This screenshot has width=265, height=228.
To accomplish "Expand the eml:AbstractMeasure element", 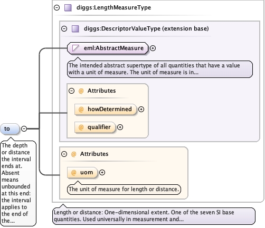I will click(x=153, y=48).
